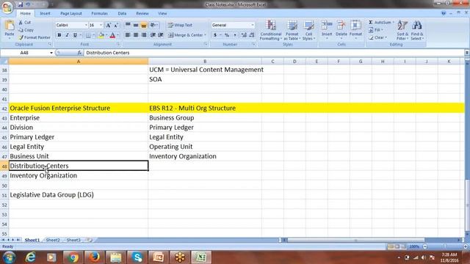
Task: Open Internet Explorer from the taskbar
Action: tap(30, 257)
